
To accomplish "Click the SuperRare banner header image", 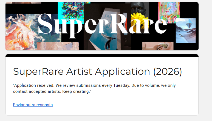I will [x=102, y=26].
